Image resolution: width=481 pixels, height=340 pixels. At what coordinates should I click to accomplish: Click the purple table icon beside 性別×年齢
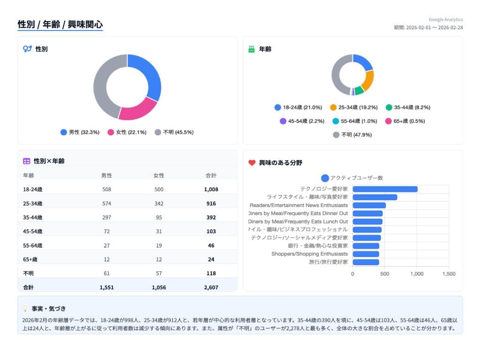(x=27, y=161)
